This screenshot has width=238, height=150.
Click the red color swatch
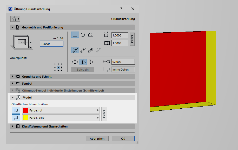coord(26,110)
